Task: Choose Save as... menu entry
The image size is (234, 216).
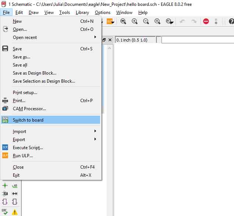Action: pyautogui.click(x=51, y=57)
